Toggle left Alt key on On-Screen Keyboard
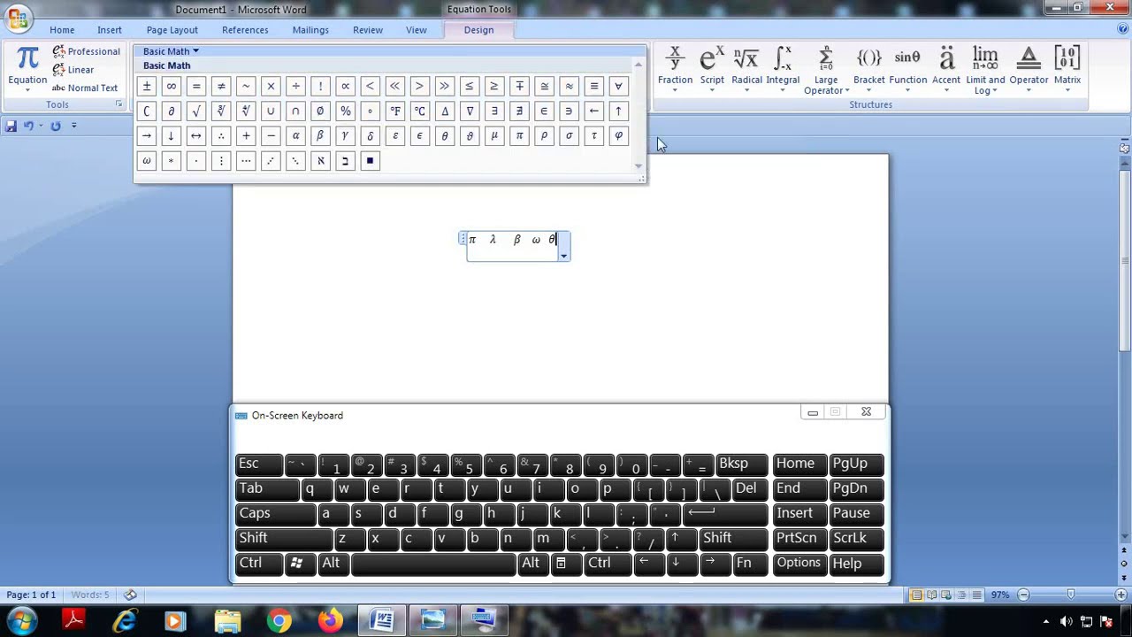This screenshot has width=1132, height=637. click(333, 563)
